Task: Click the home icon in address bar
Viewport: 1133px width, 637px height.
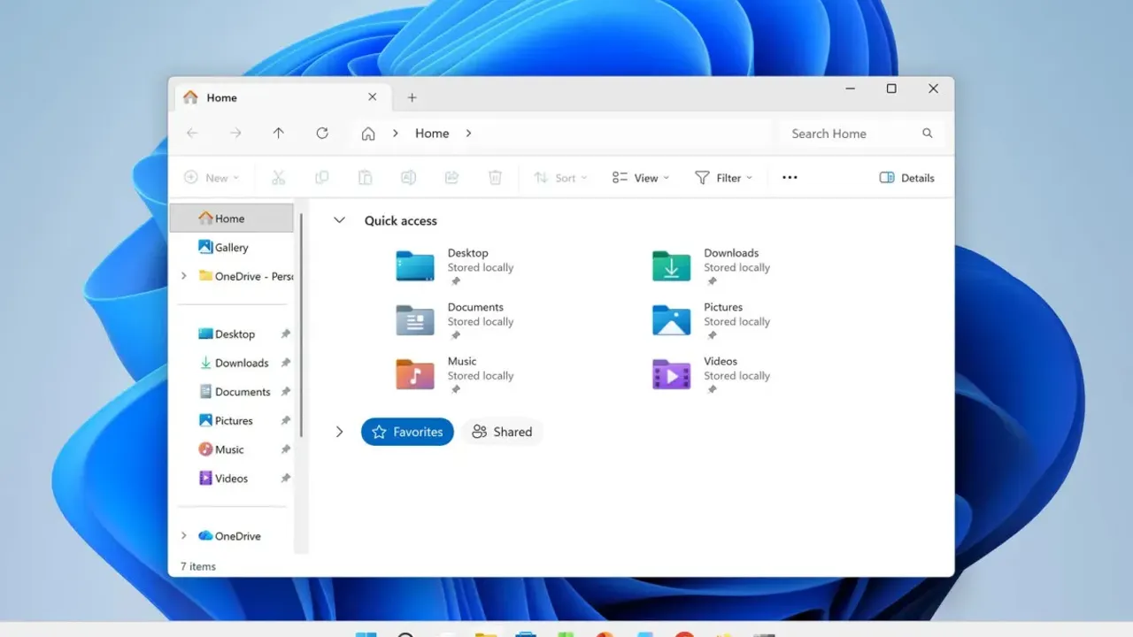Action: pyautogui.click(x=368, y=134)
